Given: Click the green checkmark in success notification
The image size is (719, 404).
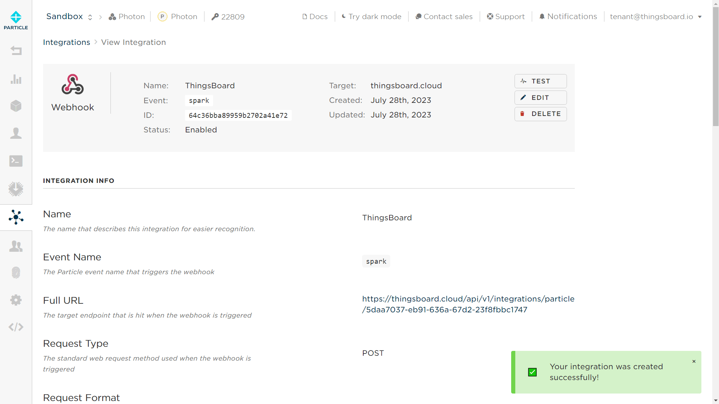Looking at the screenshot, I should click(x=532, y=372).
